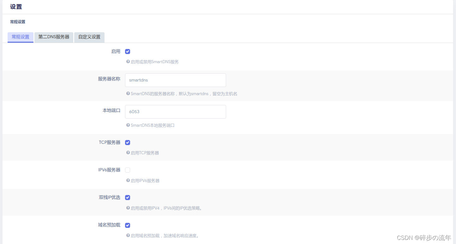Switch to the 第二DNS服务器 tab
Screen dimensions: 456x244
[x=54, y=37]
